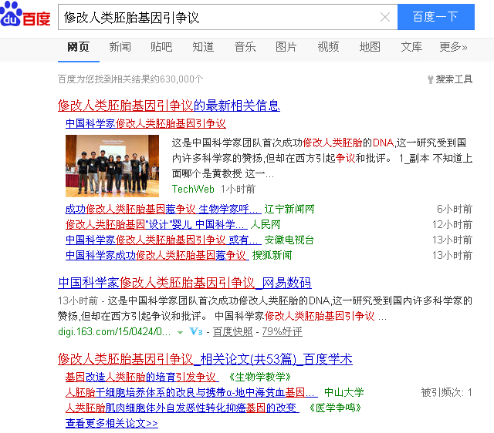Open 搜索工具 search tools
494x433 pixels.
pyautogui.click(x=454, y=79)
